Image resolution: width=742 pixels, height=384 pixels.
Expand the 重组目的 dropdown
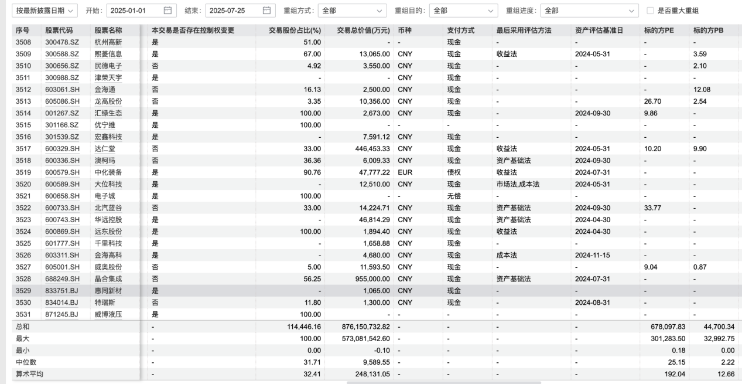click(463, 11)
